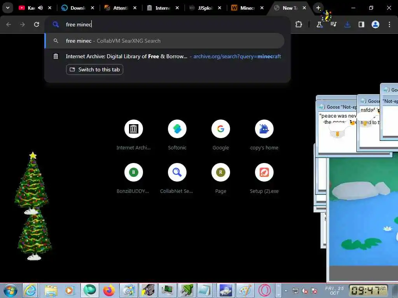The height and width of the screenshot is (298, 398).
Task: Click the taskbar clock showing 09:47
Action: [368, 290]
